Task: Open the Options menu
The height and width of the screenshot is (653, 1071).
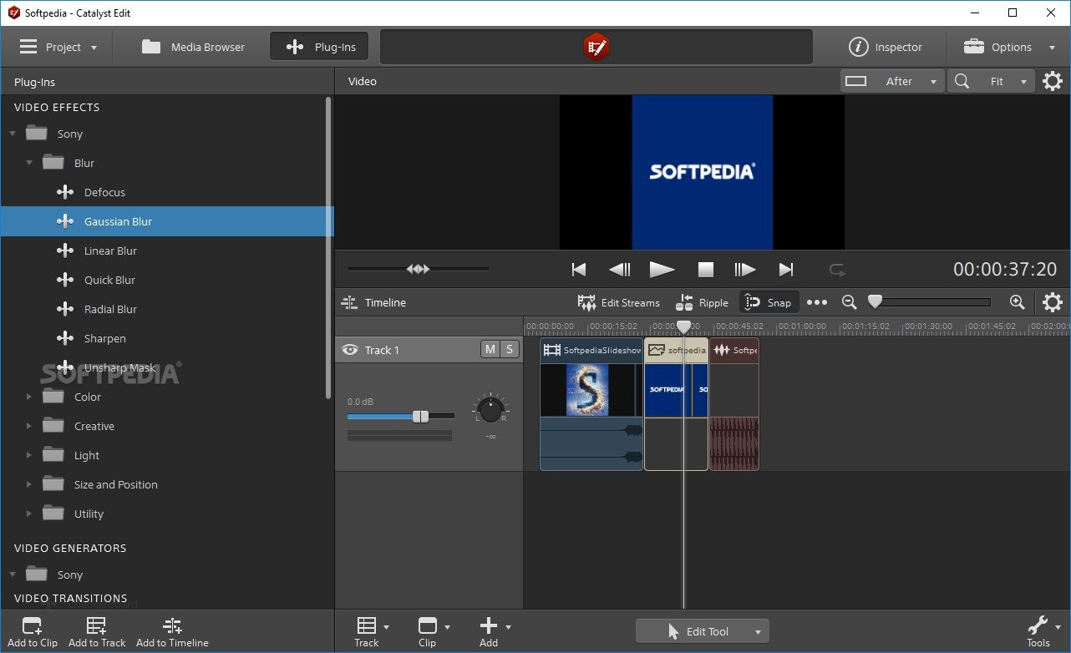Action: coord(1009,47)
